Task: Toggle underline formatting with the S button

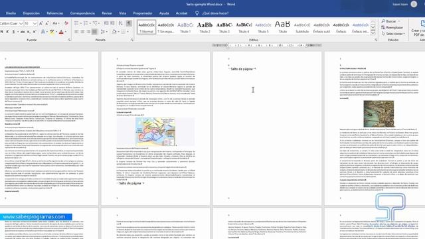Action: [x=13, y=32]
